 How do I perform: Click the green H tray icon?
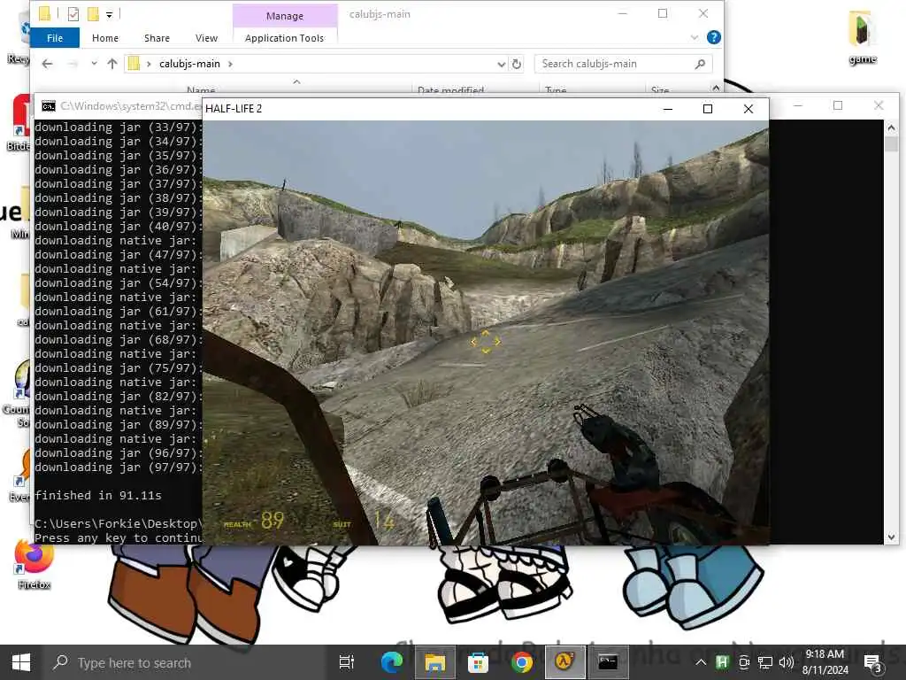[722, 662]
